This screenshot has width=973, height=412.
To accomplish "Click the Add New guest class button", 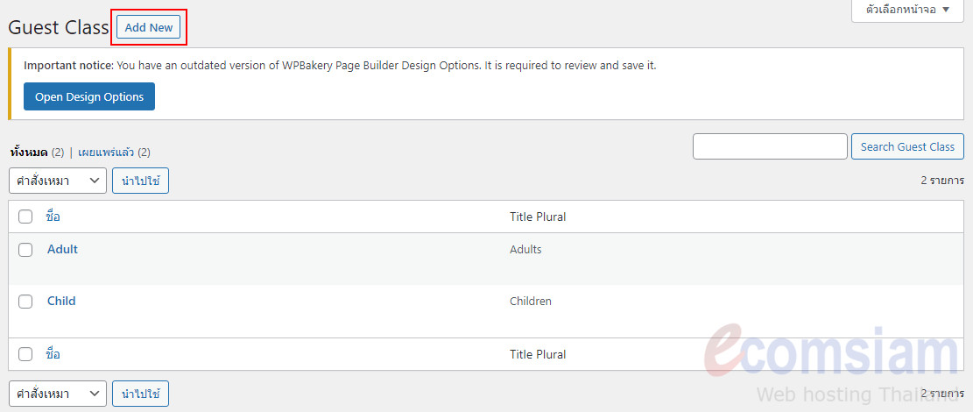I will [148, 27].
